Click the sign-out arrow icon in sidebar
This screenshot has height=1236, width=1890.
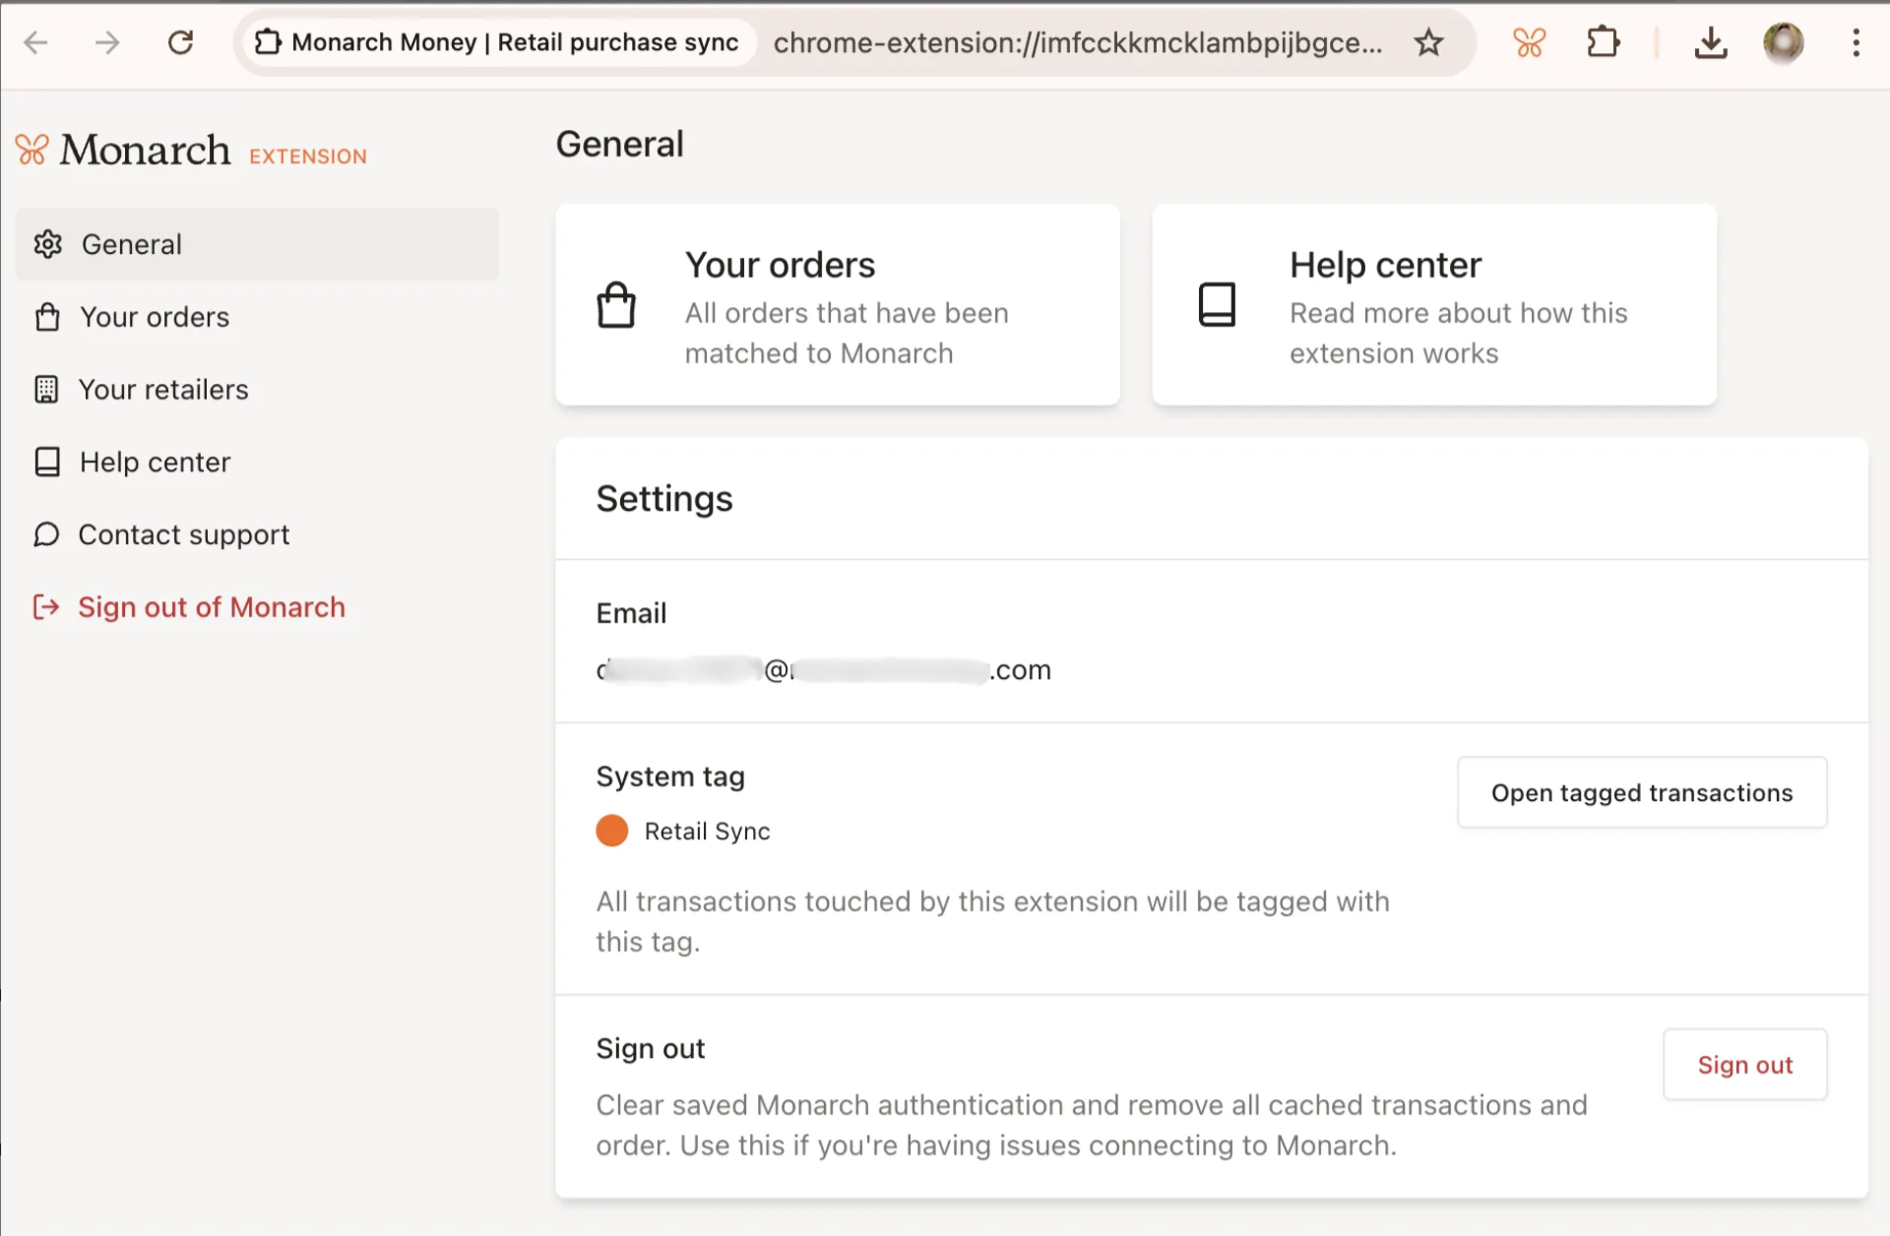(x=46, y=607)
